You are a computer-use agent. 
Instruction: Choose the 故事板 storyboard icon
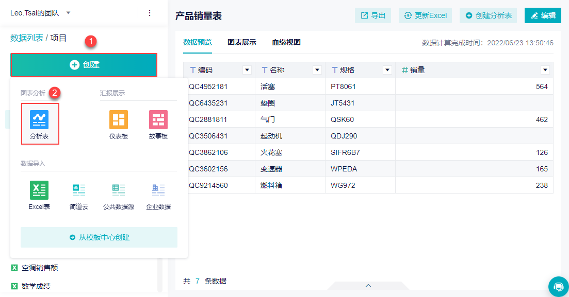pyautogui.click(x=158, y=120)
